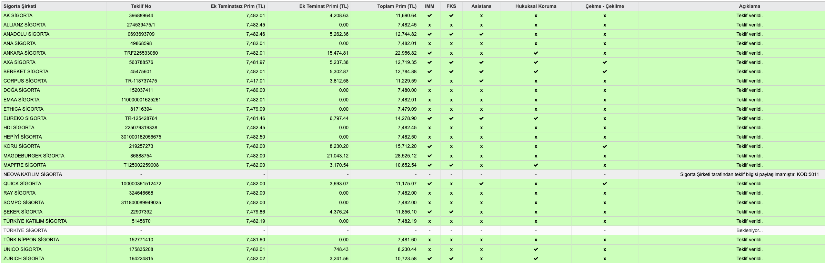The width and height of the screenshot is (825, 263).
Task: Select the AK SİGORTA company name
Action: pos(18,15)
